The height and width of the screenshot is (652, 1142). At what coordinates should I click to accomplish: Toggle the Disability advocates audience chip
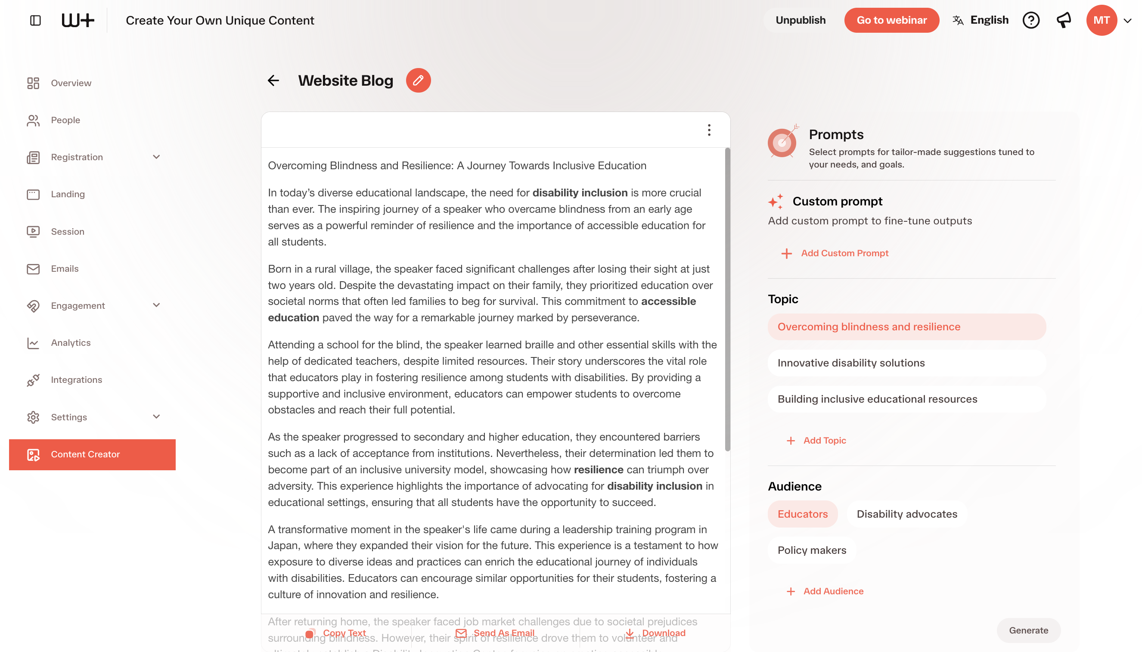pos(906,514)
